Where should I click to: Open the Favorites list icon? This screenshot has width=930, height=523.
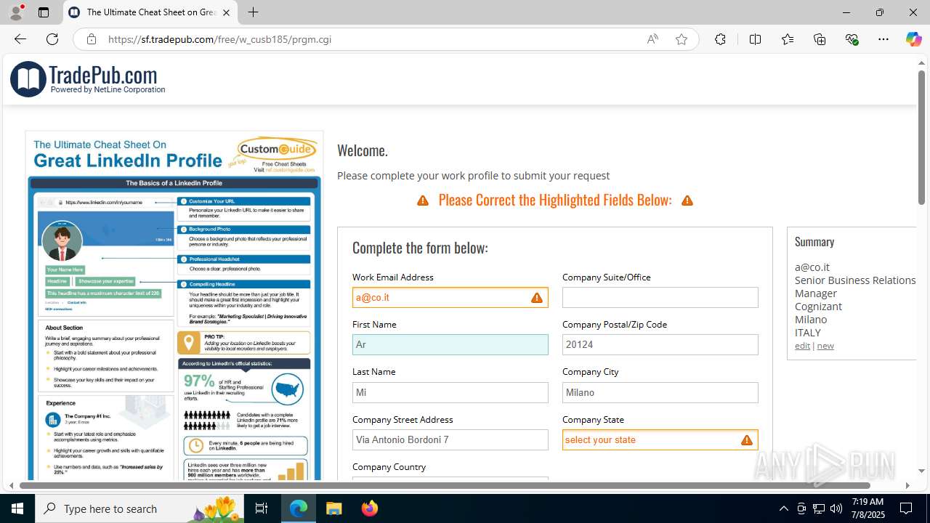pos(788,39)
